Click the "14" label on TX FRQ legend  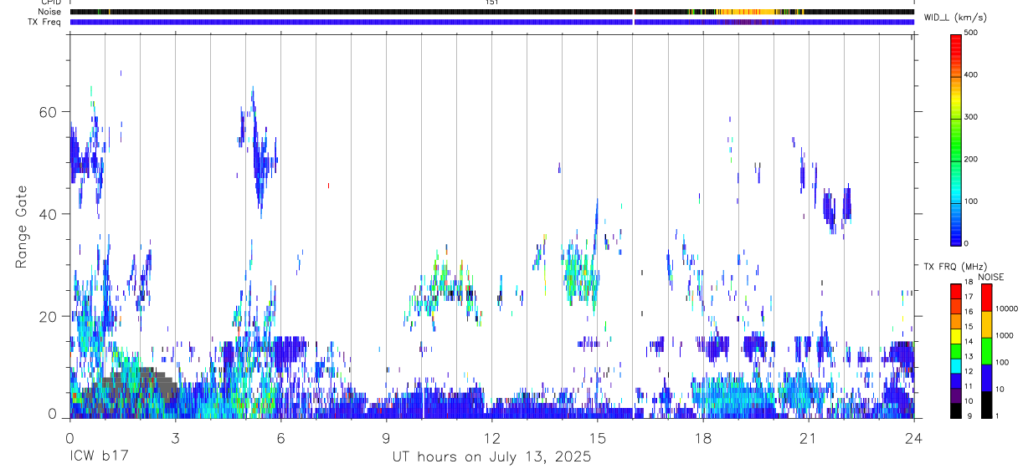pyautogui.click(x=968, y=341)
